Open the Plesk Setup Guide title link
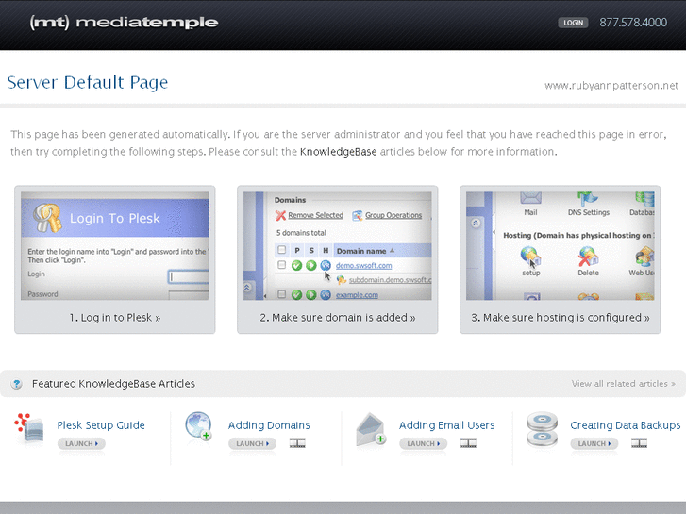This screenshot has height=514, width=686. click(101, 425)
